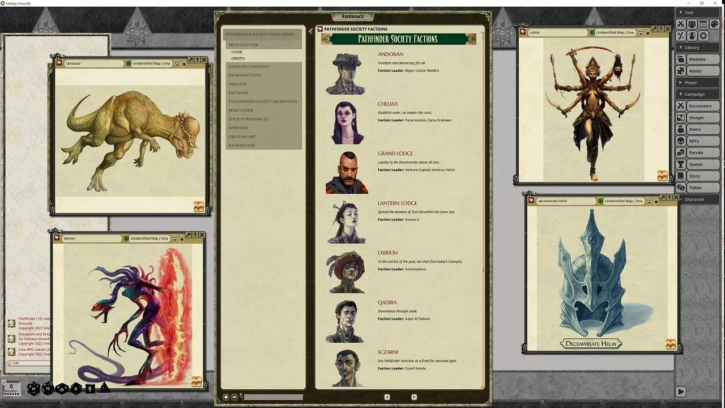
Task: Click the d12 die
Action: 48,389
